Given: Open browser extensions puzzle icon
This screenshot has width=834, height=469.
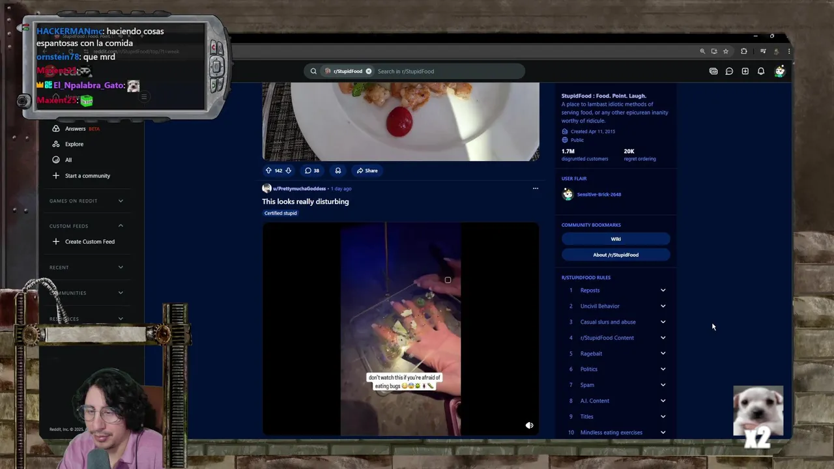Looking at the screenshot, I should (x=744, y=51).
